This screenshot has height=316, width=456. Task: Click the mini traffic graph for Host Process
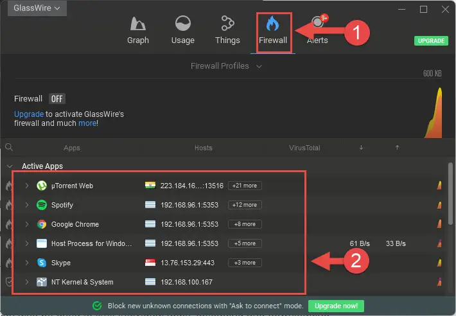tap(439, 243)
